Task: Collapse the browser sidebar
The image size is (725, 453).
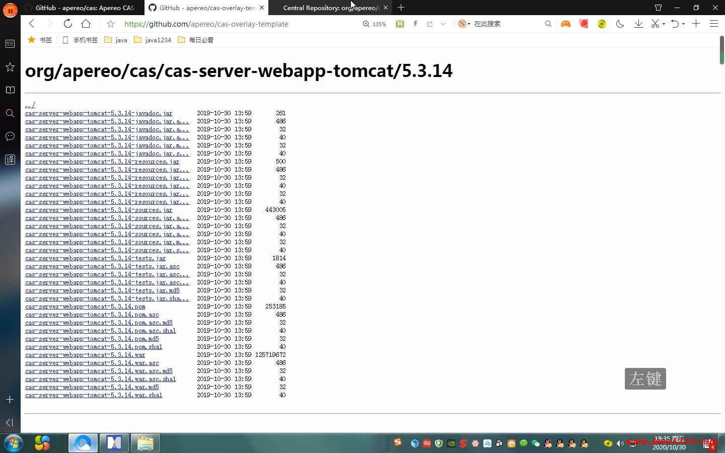Action: [x=10, y=422]
